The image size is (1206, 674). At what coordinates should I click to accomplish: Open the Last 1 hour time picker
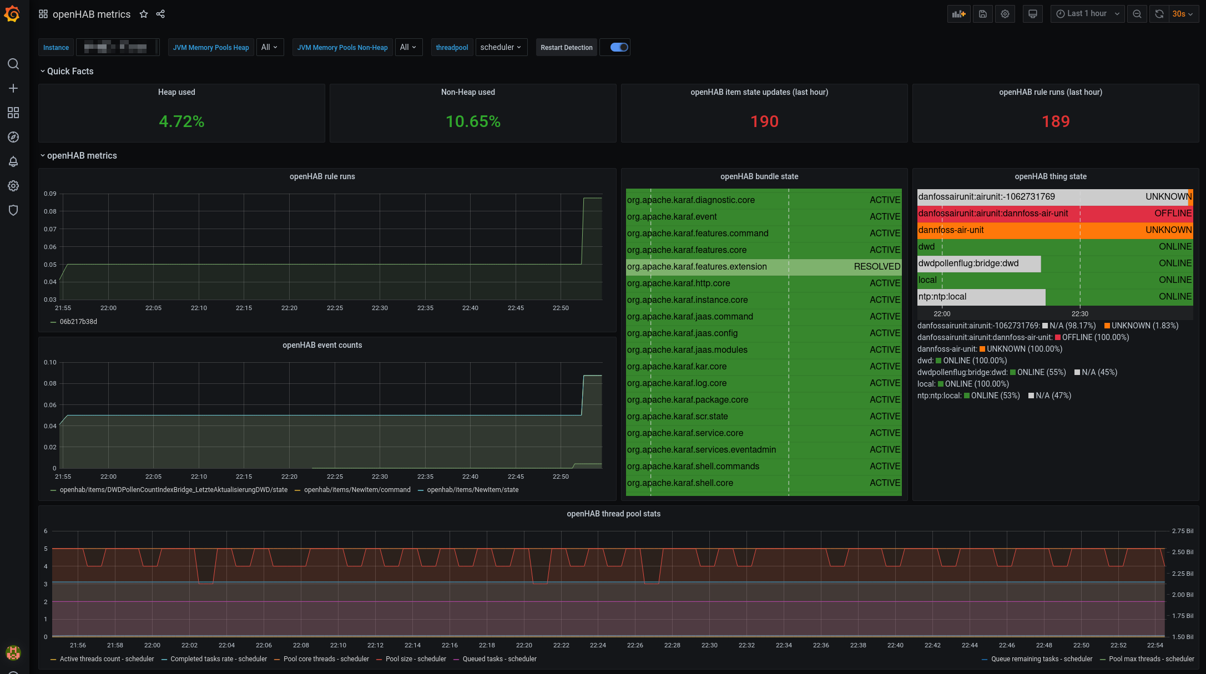pos(1087,14)
